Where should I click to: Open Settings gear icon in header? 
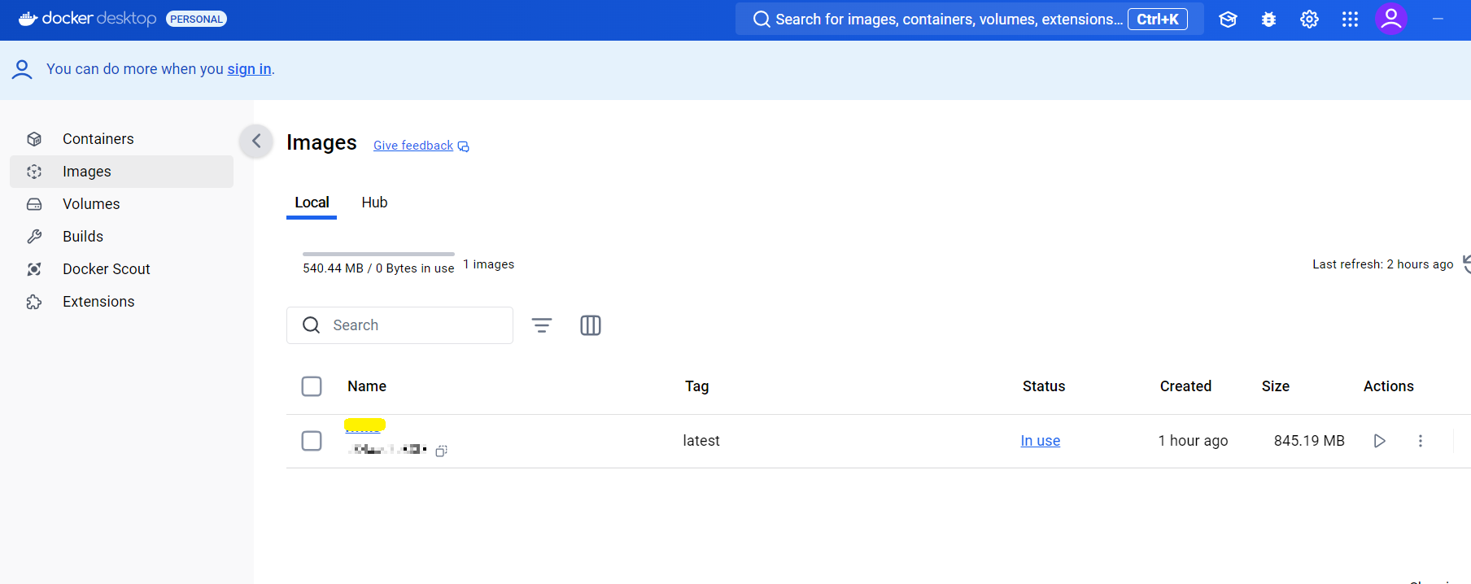click(x=1309, y=20)
